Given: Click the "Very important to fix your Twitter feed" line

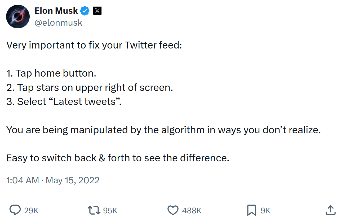Looking at the screenshot, I should [x=94, y=45].
